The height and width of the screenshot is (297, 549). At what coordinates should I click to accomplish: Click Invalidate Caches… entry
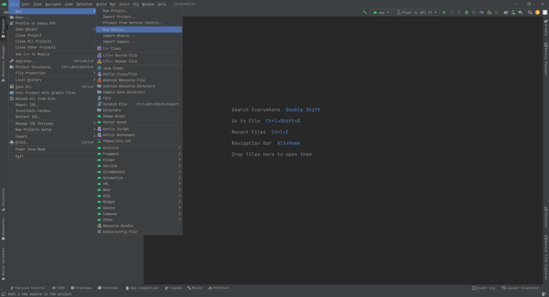[x=52, y=111]
